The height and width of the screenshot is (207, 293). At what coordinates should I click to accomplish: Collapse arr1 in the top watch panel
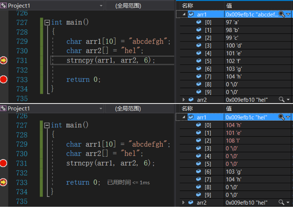[x=184, y=15]
